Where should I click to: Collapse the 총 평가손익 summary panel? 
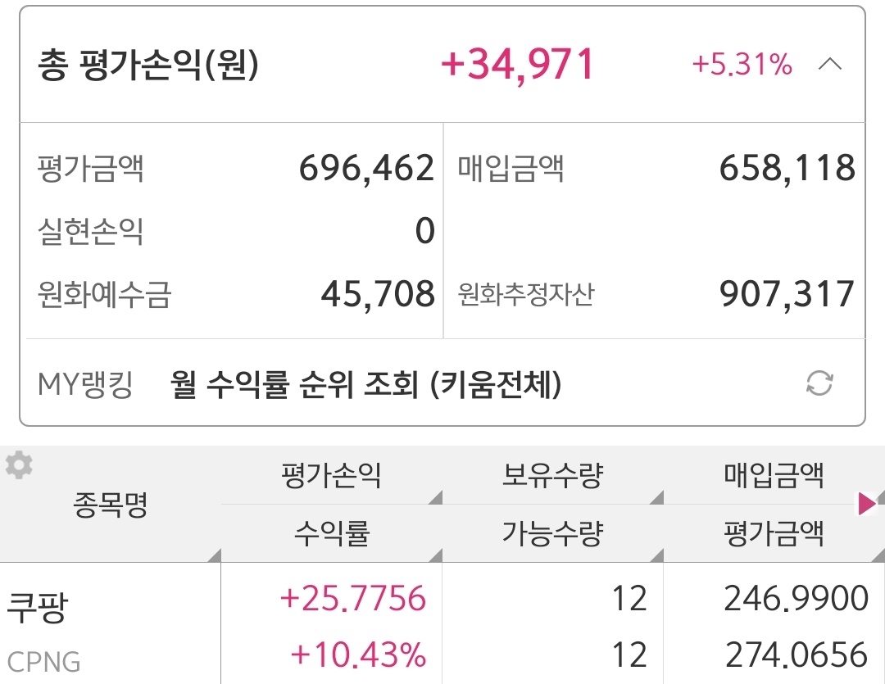pos(829,65)
